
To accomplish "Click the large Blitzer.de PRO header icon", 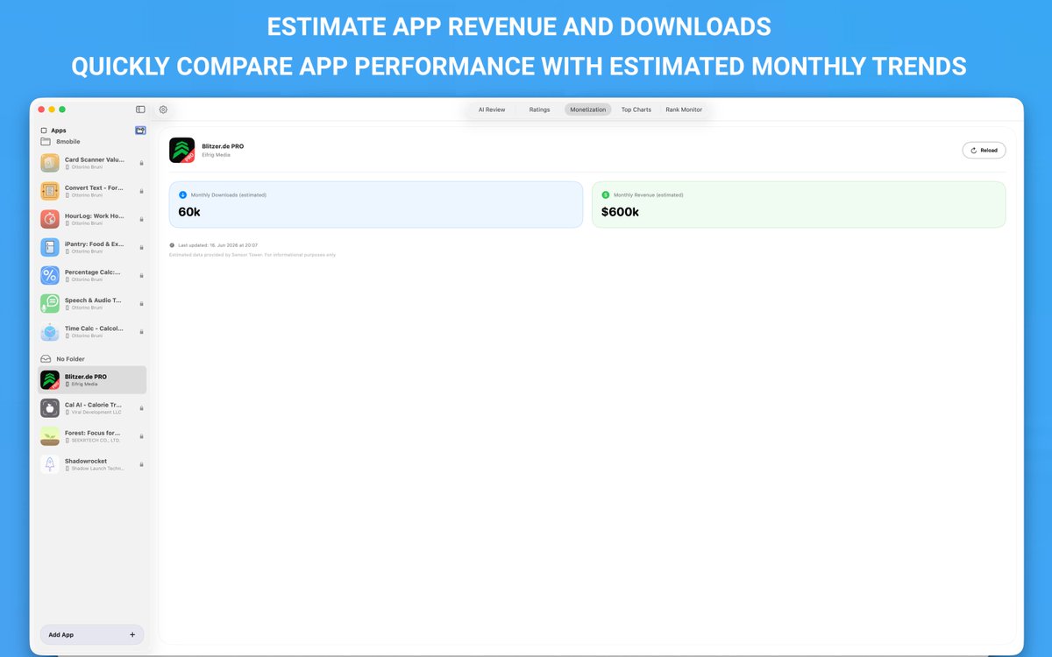I will click(x=182, y=150).
